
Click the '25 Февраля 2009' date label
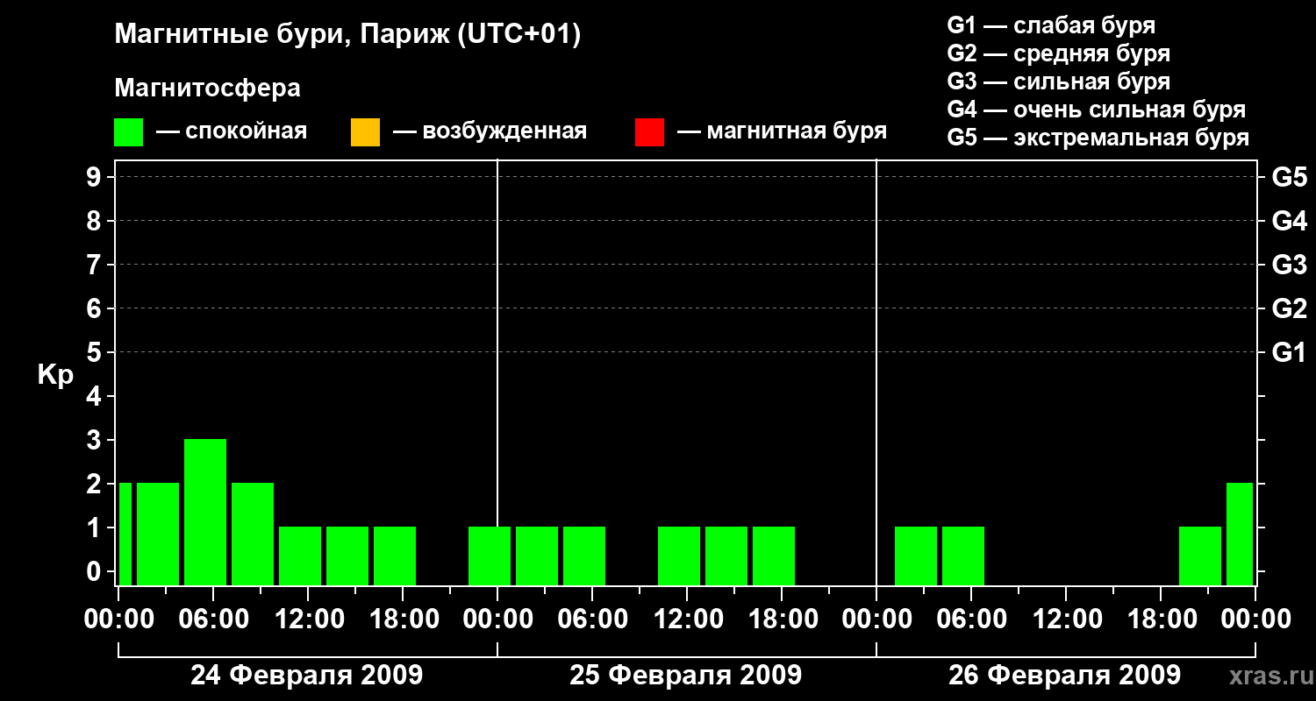(686, 676)
